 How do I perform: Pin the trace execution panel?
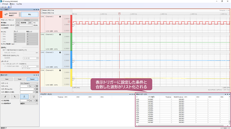(x=36, y=10)
